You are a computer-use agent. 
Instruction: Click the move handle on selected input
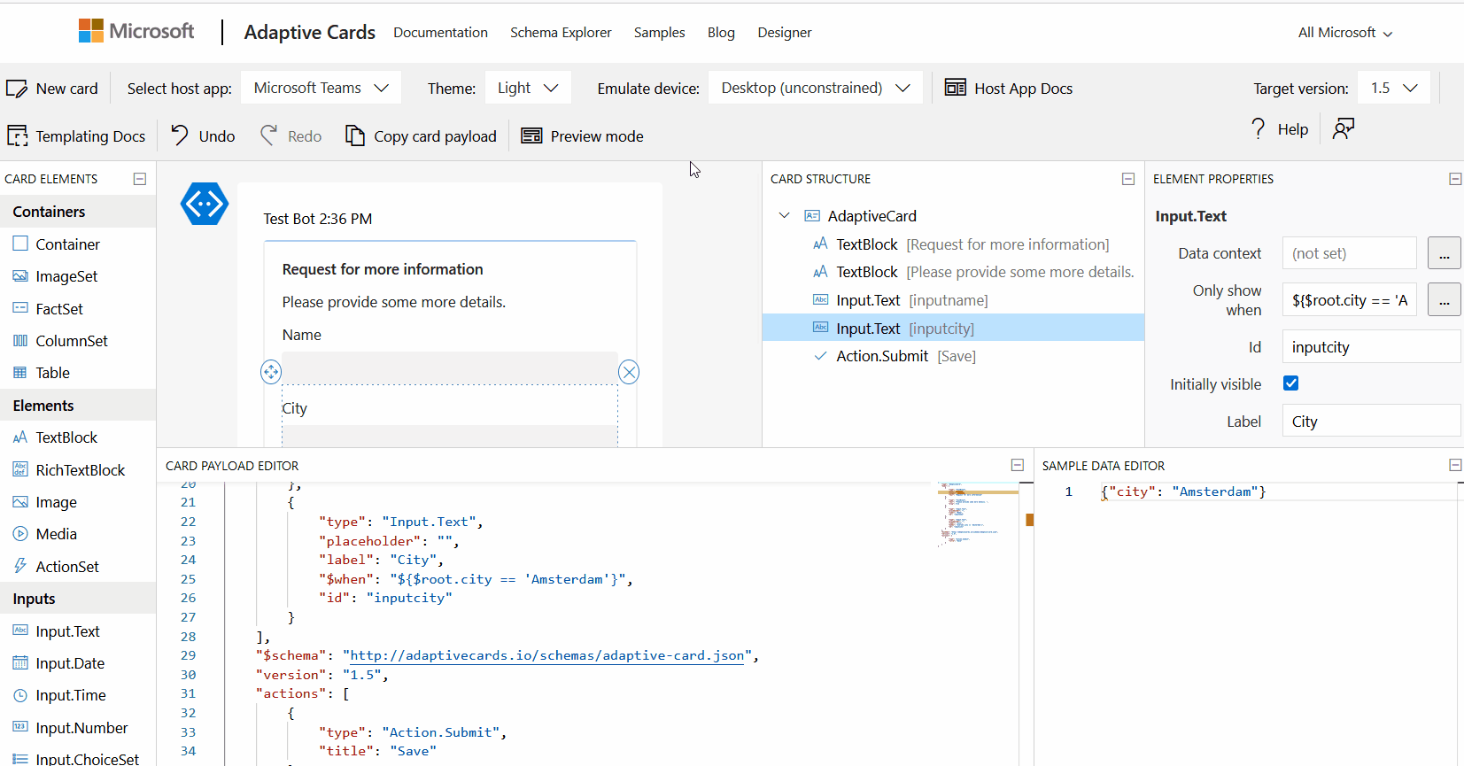tap(271, 372)
